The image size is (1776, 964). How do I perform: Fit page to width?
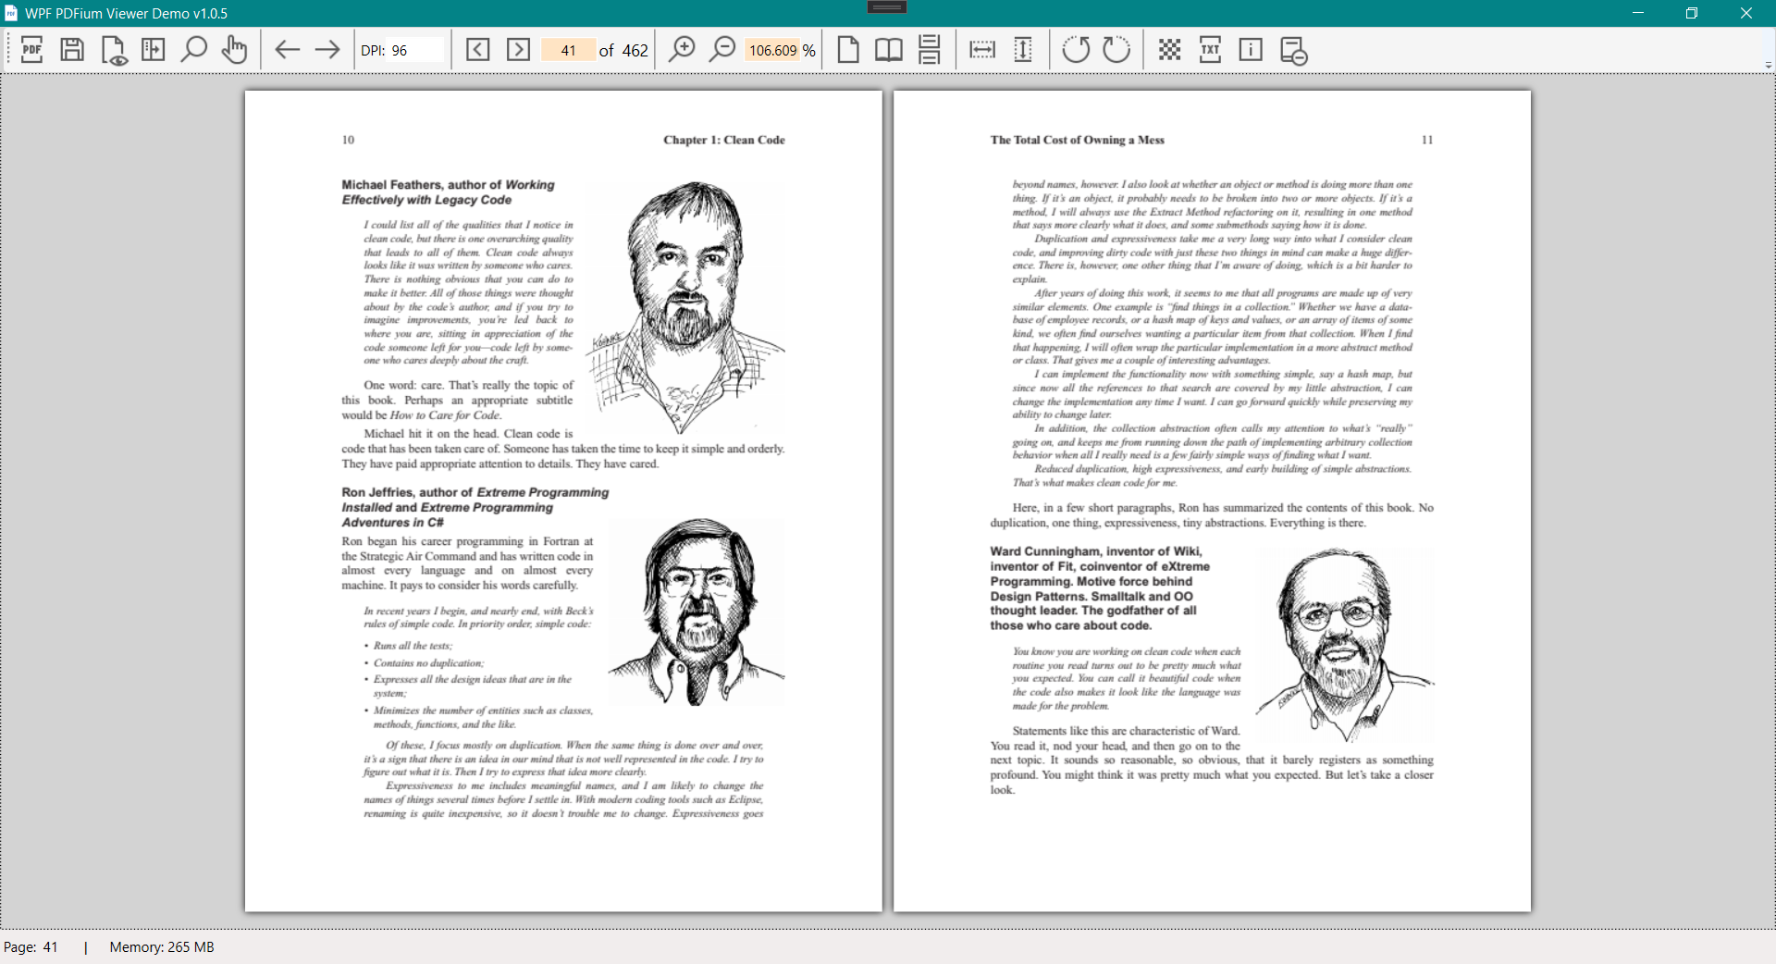point(982,49)
